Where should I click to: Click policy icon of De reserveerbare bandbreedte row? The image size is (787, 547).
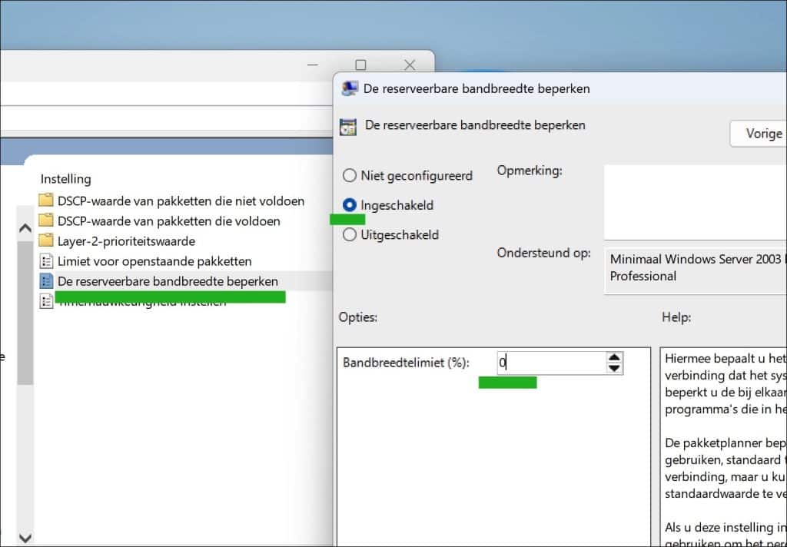46,281
